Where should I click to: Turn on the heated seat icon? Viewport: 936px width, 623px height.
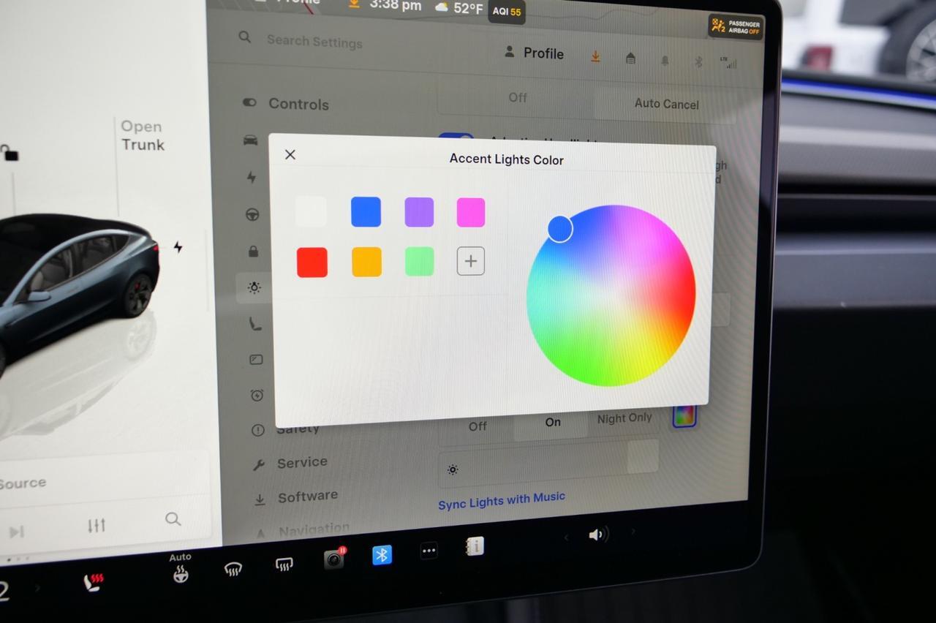[x=94, y=582]
